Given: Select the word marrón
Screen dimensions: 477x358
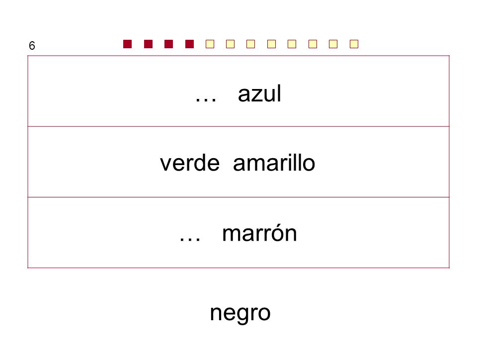Looking at the screenshot, I should pos(259,234).
